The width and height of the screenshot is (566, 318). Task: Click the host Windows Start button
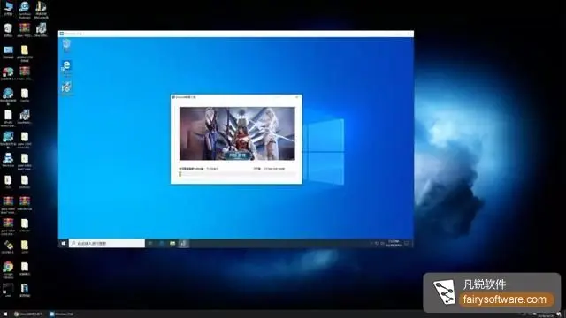coord(4,314)
